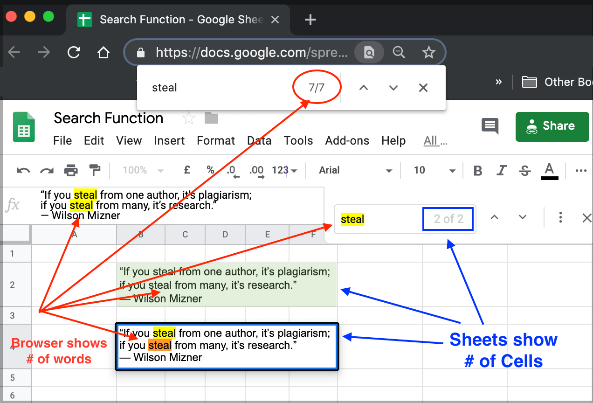Open Sheets find more options dots
Viewport: 593px width, 403px height.
pos(560,217)
